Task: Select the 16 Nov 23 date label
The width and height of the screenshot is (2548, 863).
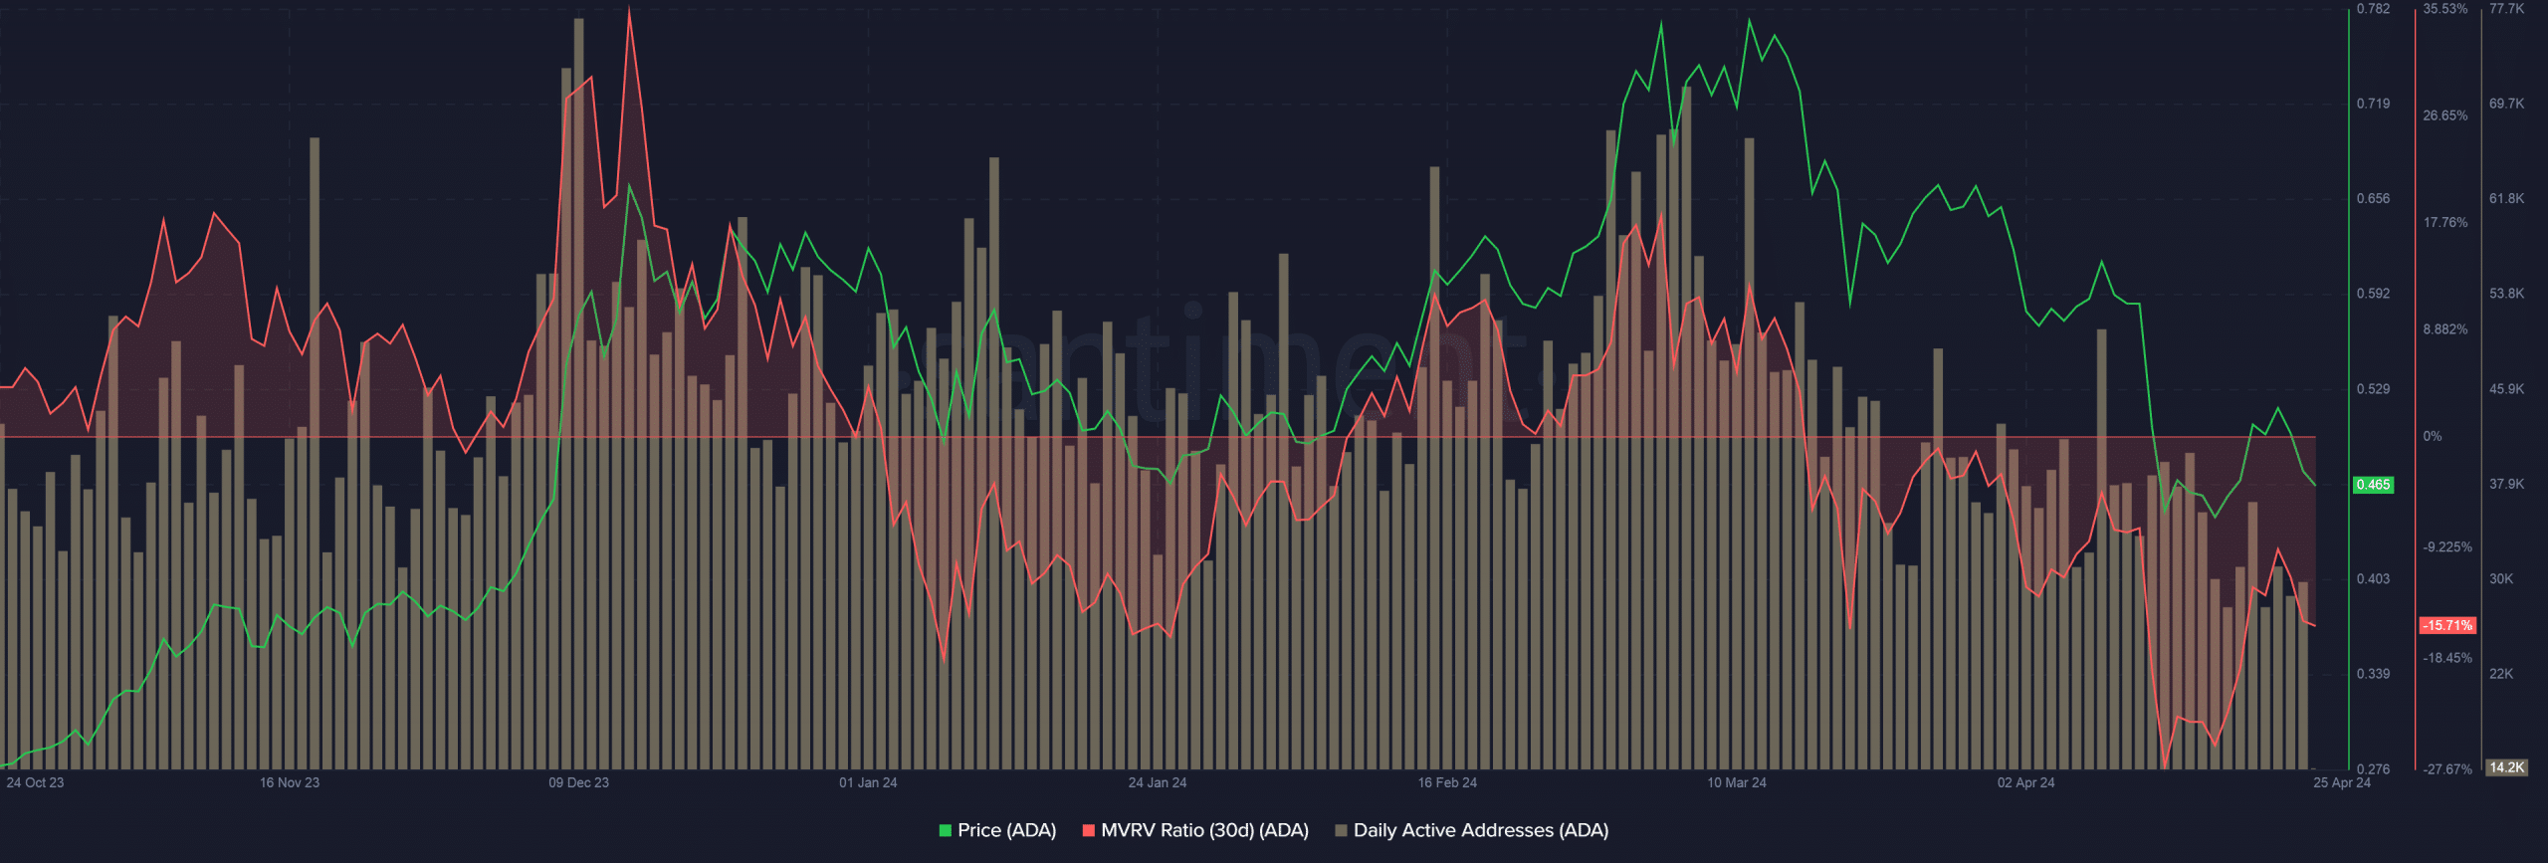Action: (290, 782)
